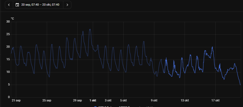Select the 9 okt axis label
Image resolution: width=243 pixels, height=107 pixels.
[154, 100]
